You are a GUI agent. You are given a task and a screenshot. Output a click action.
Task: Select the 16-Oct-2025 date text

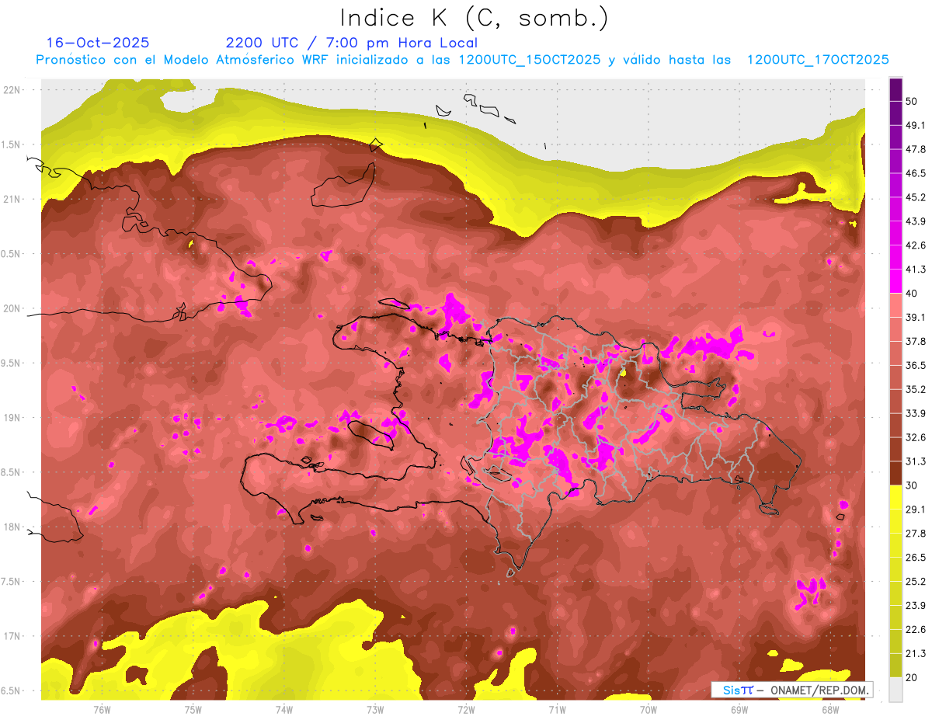(98, 43)
